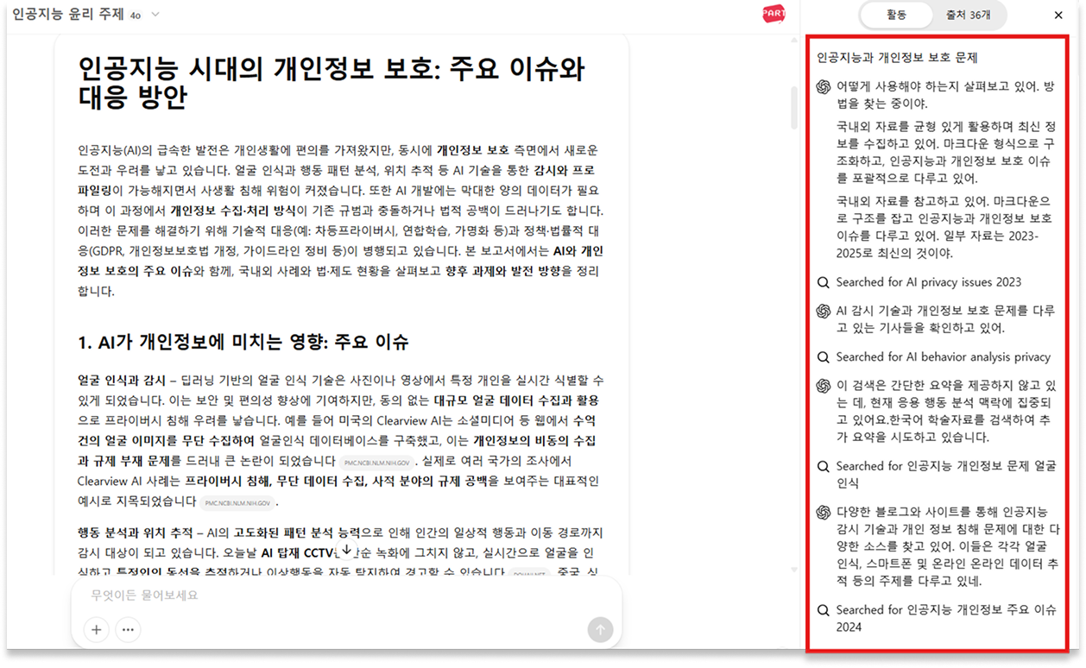Open the second PMC.NCBI.NLM.NIH.GOV citation chip
This screenshot has height=668, width=1086.
(238, 502)
